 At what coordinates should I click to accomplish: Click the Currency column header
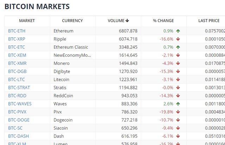click(72, 21)
